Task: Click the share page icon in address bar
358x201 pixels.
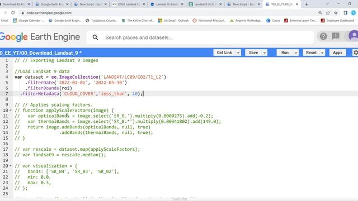Action: (x=328, y=13)
